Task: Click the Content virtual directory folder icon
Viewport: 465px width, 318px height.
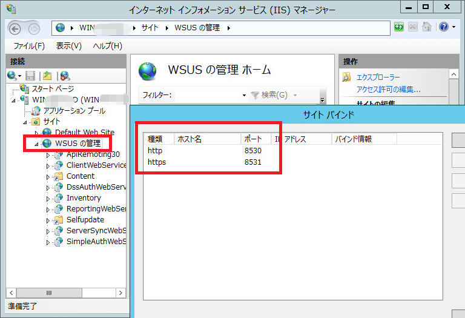Action: (x=58, y=176)
